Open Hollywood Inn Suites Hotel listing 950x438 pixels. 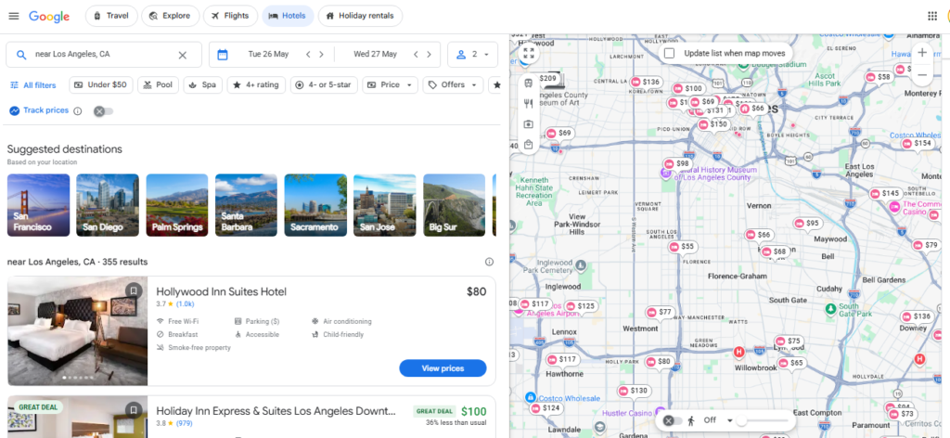click(221, 292)
